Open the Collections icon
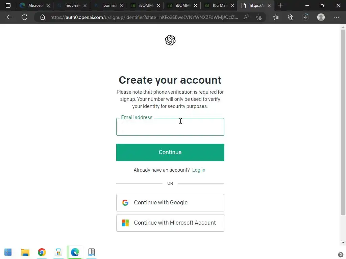The height and width of the screenshot is (259, 346). pos(291,17)
